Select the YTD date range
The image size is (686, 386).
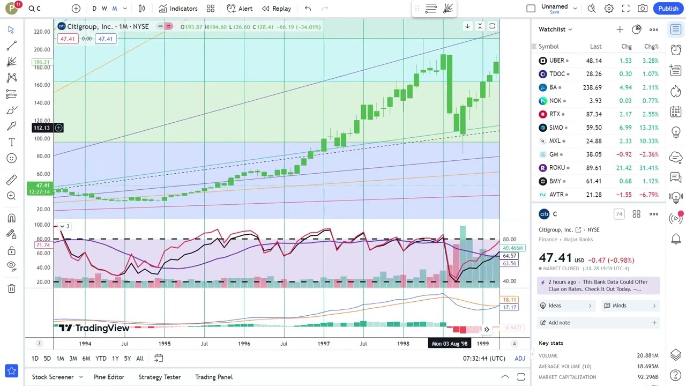[101, 358]
